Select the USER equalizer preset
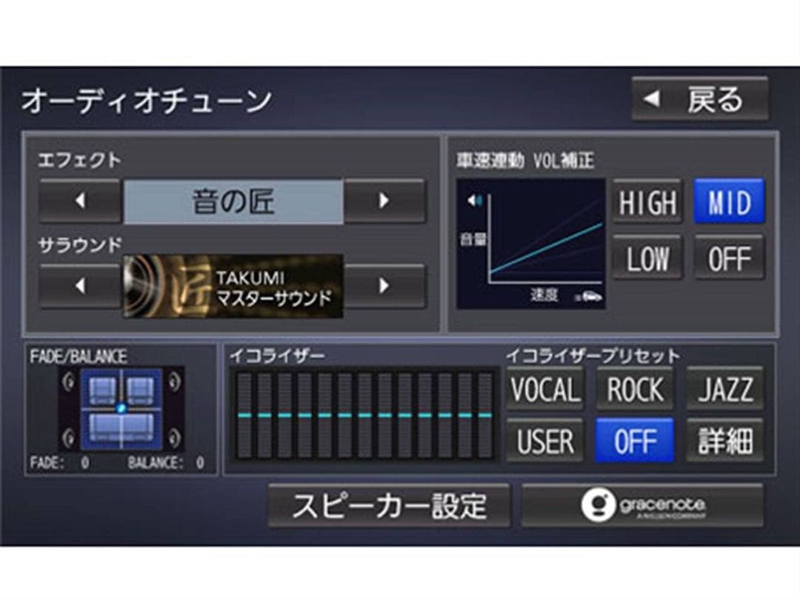Viewport: 800px width, 600px height. (x=545, y=441)
